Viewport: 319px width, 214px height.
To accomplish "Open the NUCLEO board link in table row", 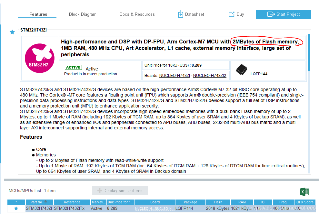I will tap(155, 209).
